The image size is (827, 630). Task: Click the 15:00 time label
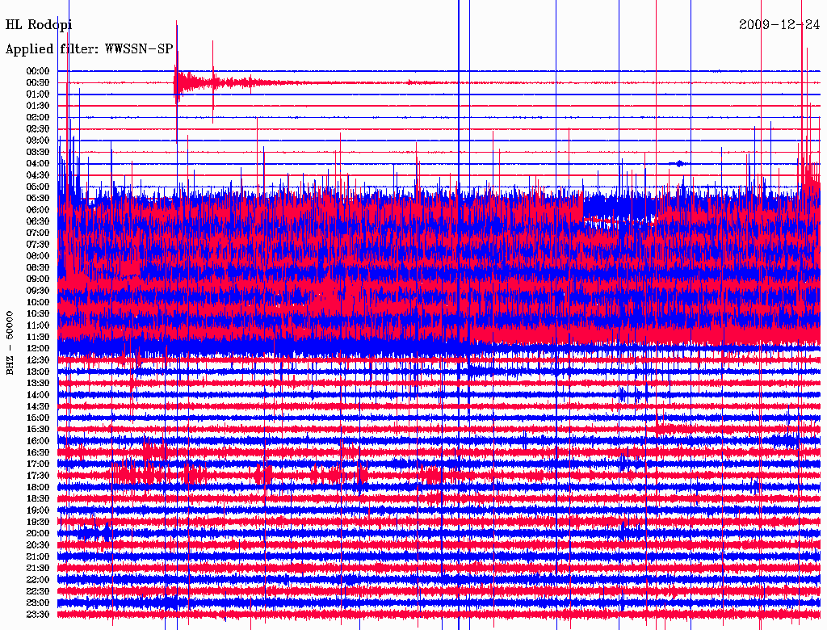38,418
